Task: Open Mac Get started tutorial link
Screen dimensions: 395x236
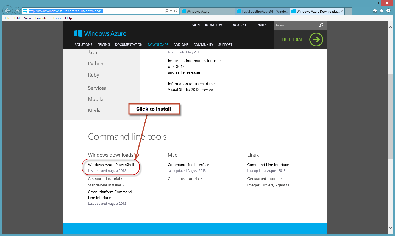Action: click(x=185, y=179)
